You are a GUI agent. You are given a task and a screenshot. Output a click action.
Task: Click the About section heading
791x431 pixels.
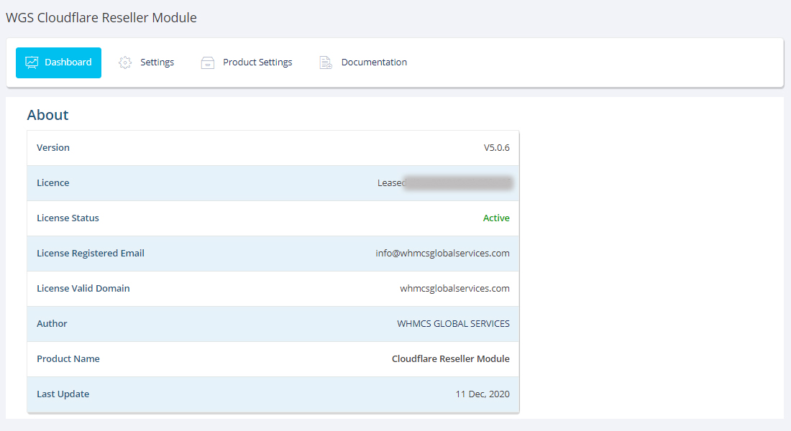pyautogui.click(x=47, y=115)
